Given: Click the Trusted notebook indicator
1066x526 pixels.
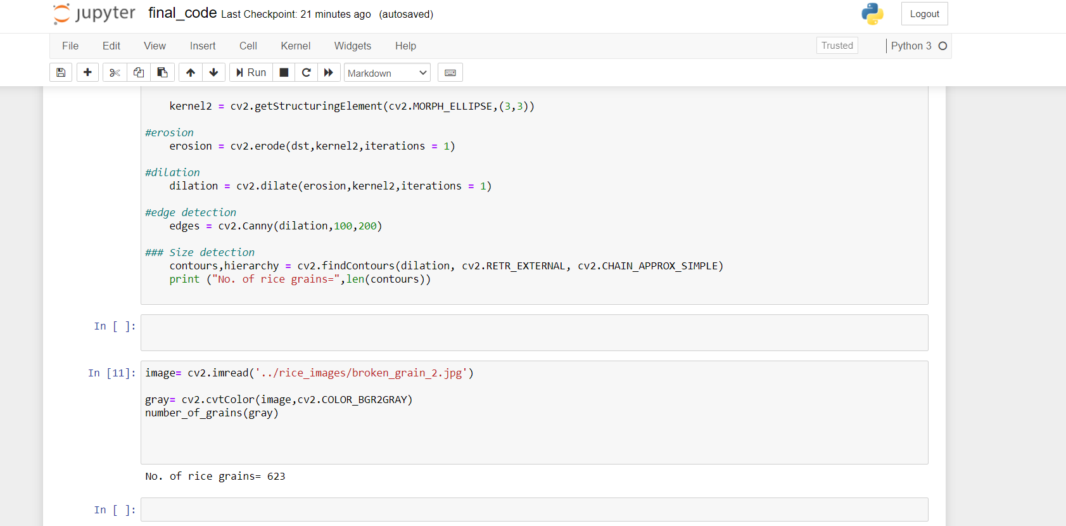Looking at the screenshot, I should pos(837,46).
